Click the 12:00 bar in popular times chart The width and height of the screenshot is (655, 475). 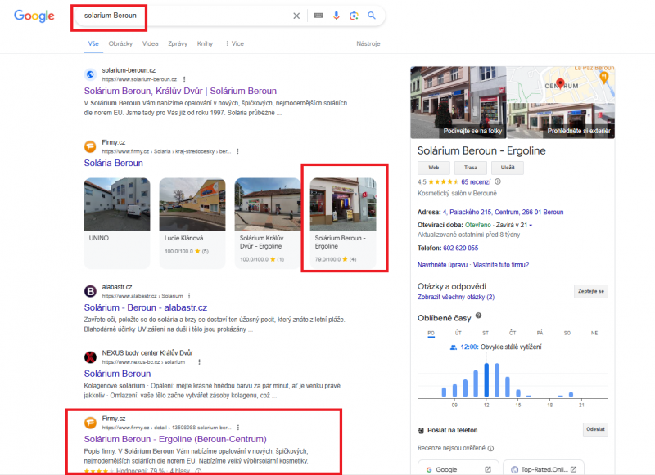coord(486,380)
